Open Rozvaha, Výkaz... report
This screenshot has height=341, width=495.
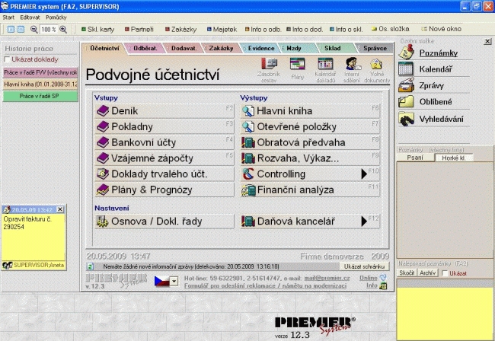pos(310,158)
